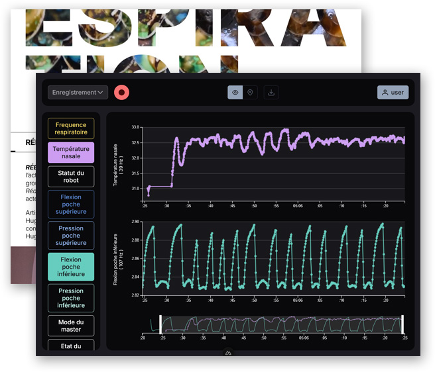Disable Flexion poche inférieure signal
The height and width of the screenshot is (372, 435).
tap(71, 267)
